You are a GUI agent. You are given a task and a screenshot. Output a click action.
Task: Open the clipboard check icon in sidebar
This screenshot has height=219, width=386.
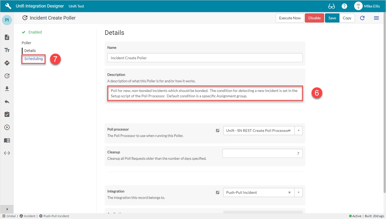click(x=7, y=114)
